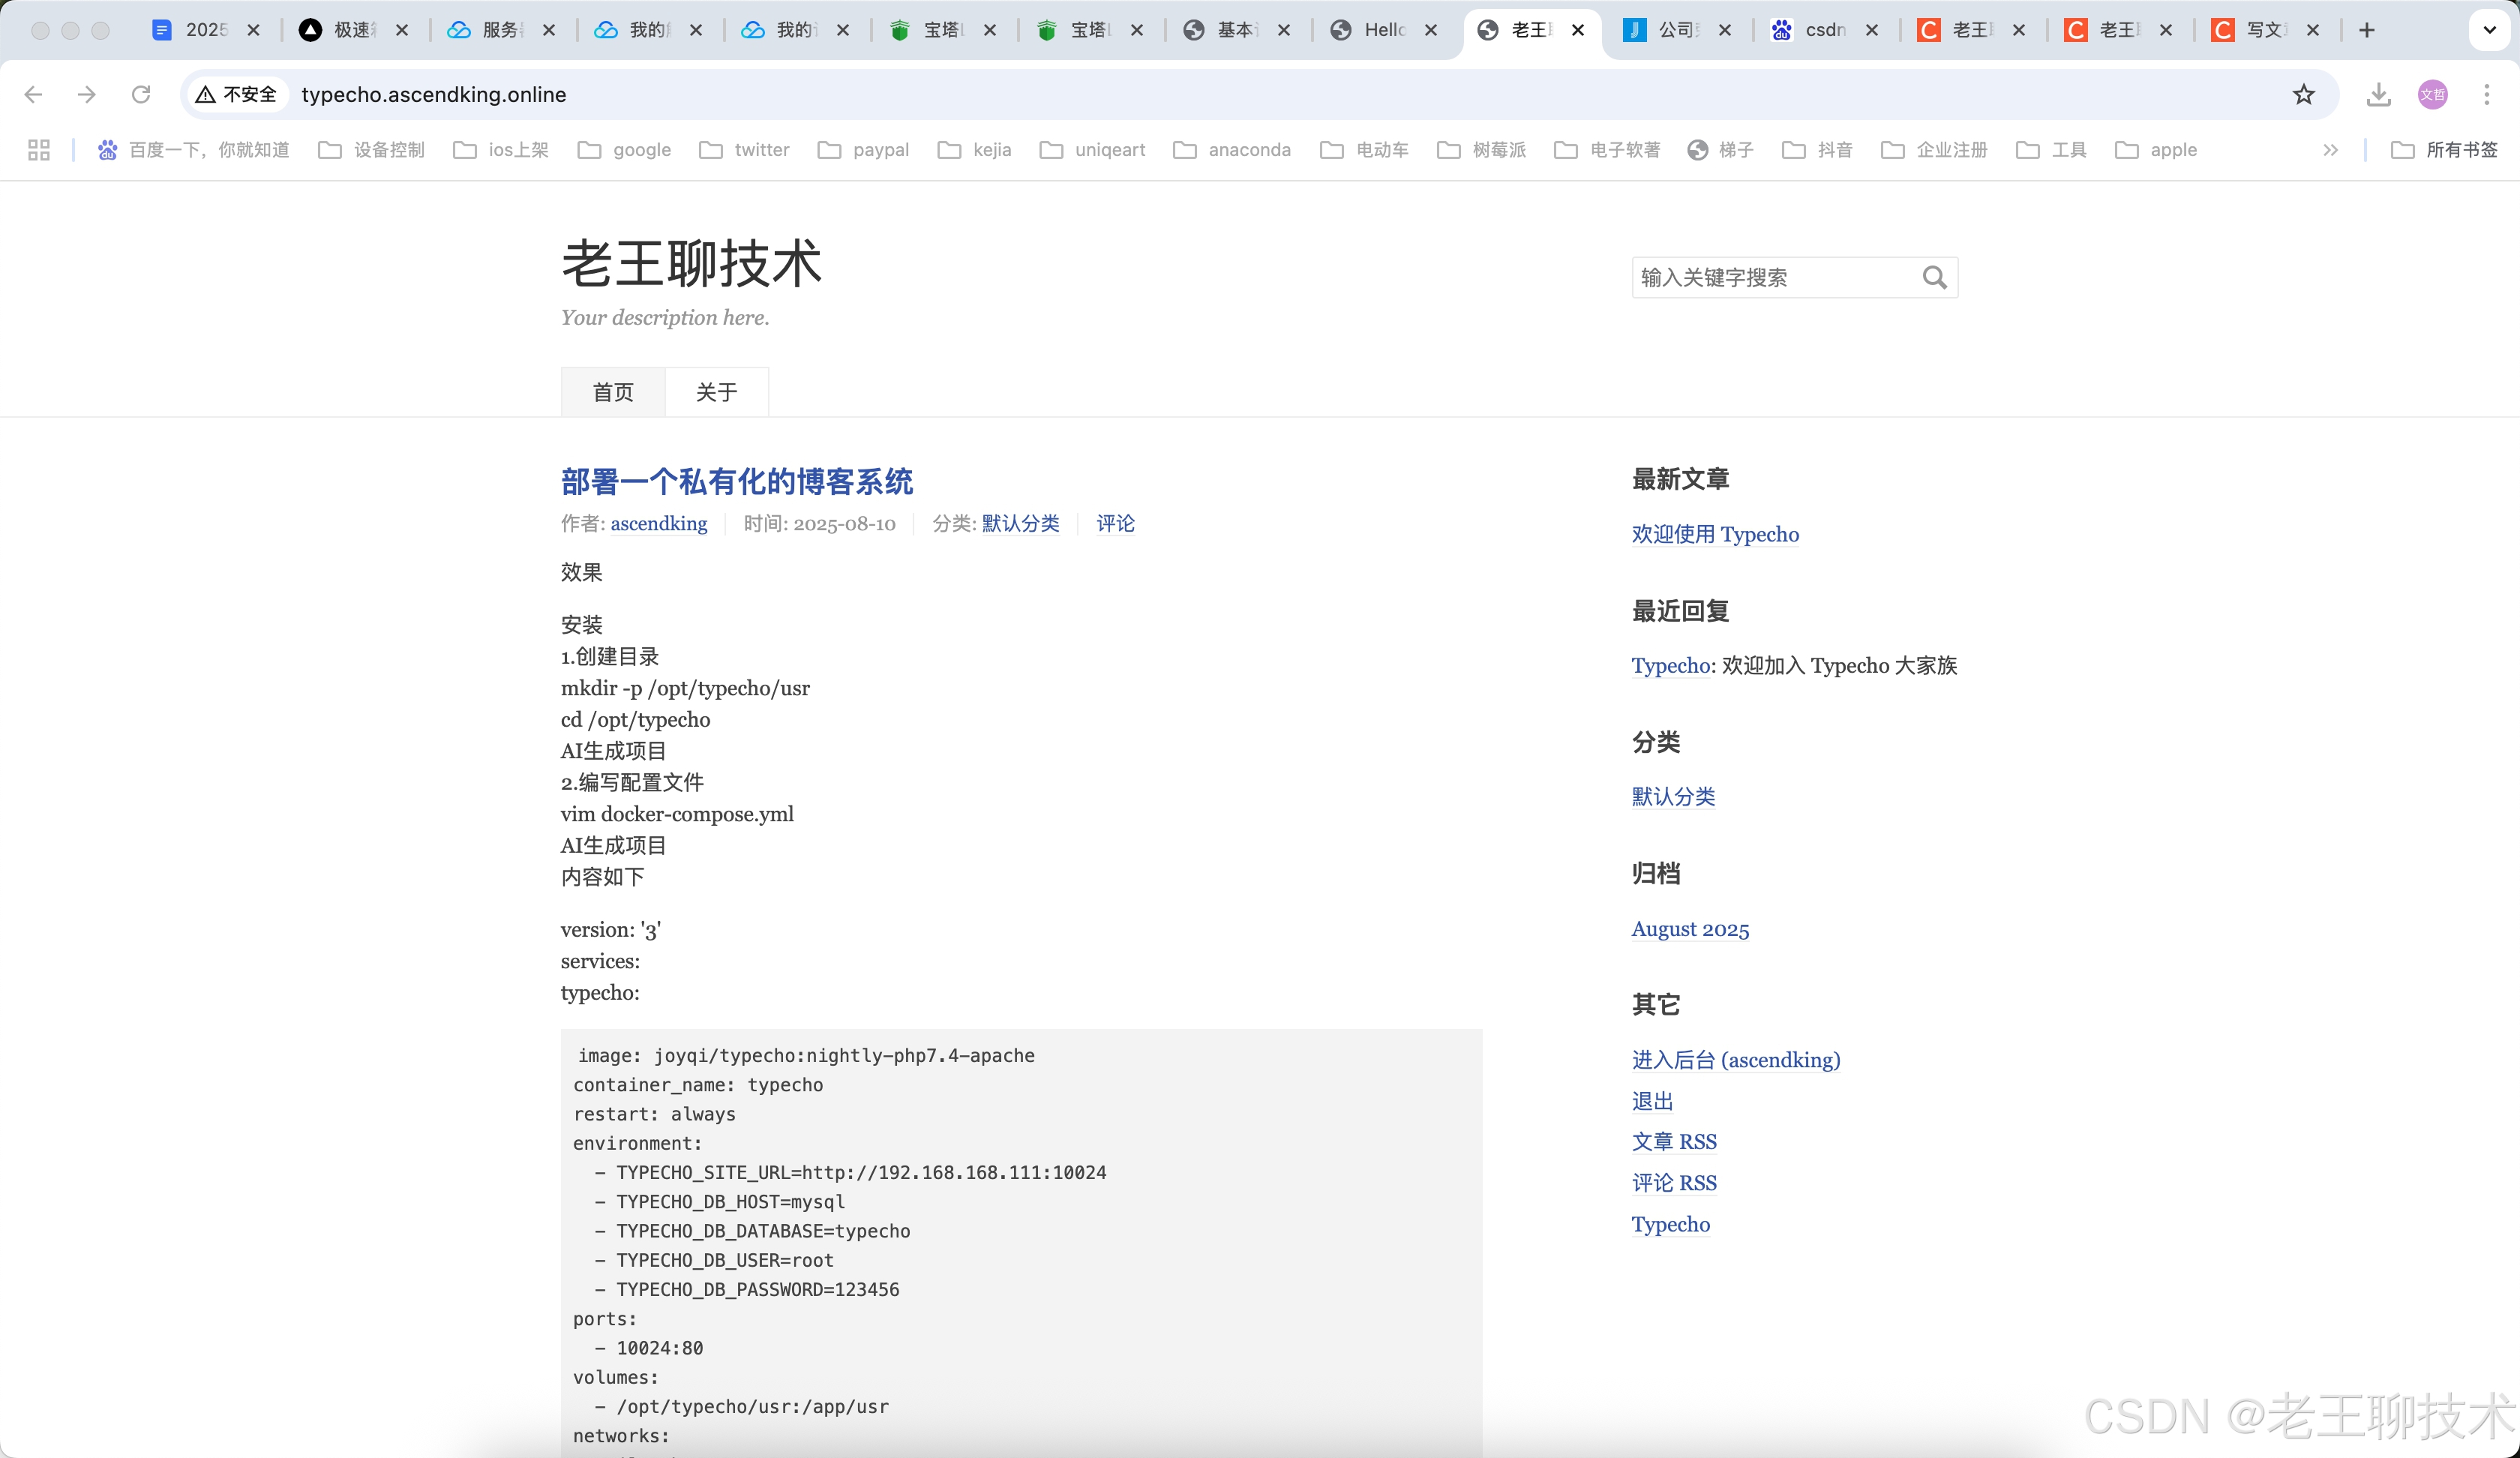Click the 退出 logout link
The width and height of the screenshot is (2520, 1458).
click(x=1652, y=1101)
